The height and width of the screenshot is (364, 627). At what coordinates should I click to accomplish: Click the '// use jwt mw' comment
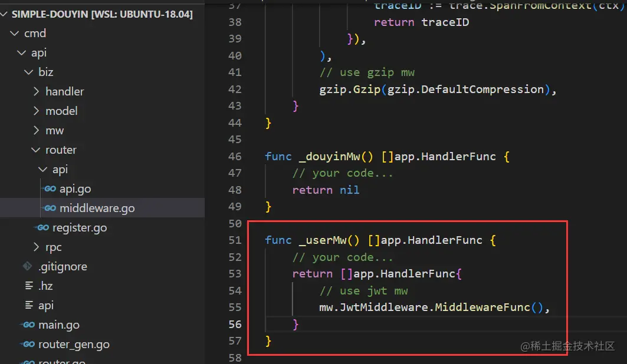(363, 291)
